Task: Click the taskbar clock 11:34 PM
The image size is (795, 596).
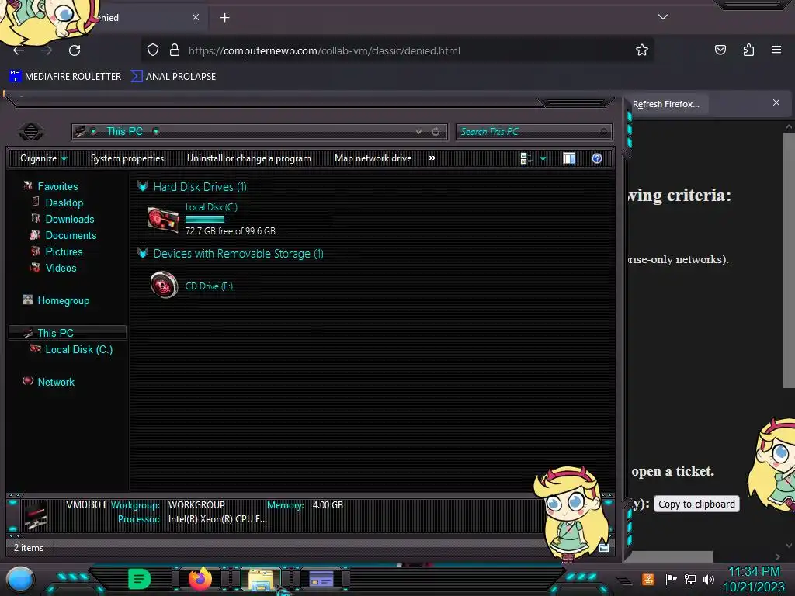Action: (754, 572)
